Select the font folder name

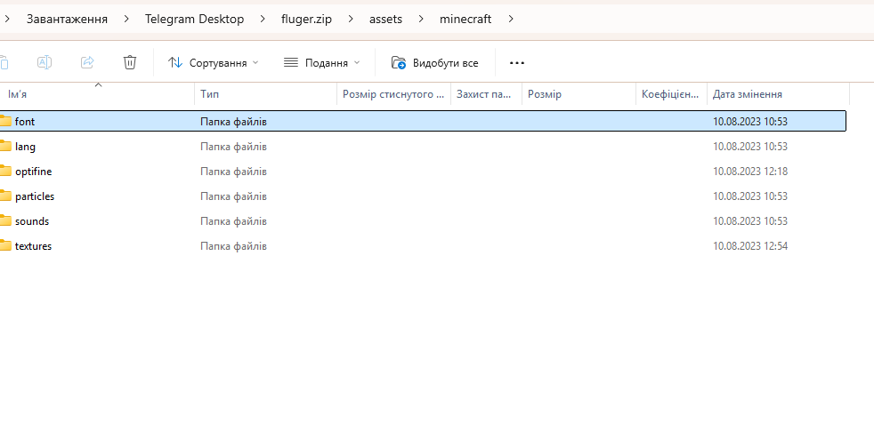pos(25,121)
